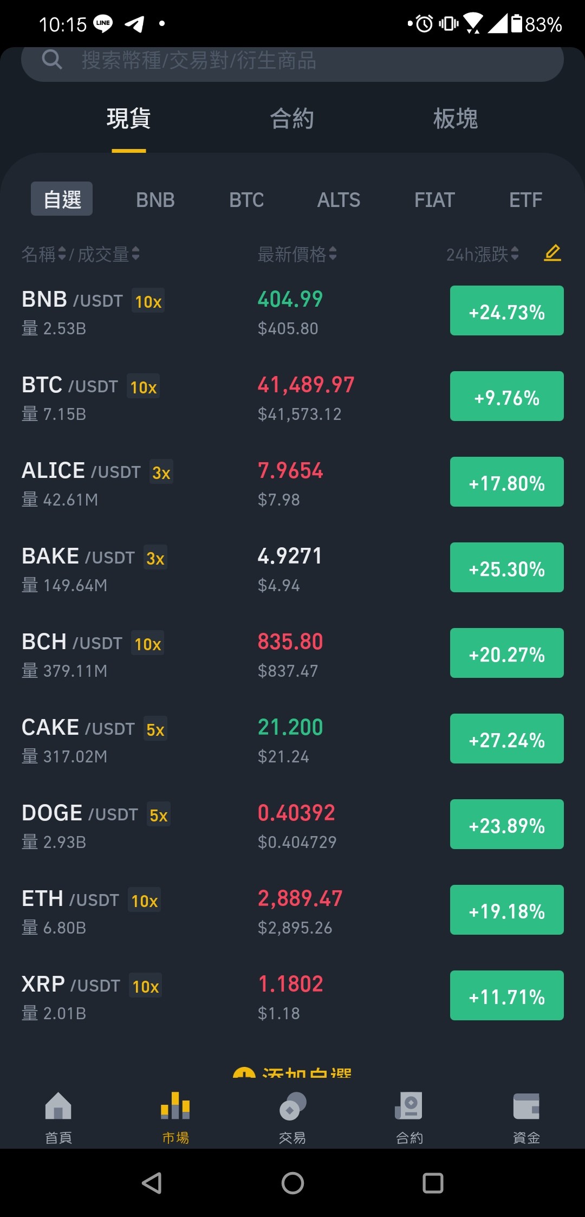585x1217 pixels.
Task: Sort by 名稱 name column
Action: (x=43, y=254)
